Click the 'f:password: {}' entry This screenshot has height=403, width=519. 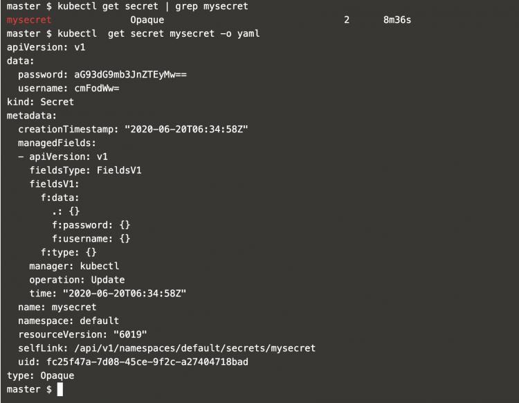91,225
